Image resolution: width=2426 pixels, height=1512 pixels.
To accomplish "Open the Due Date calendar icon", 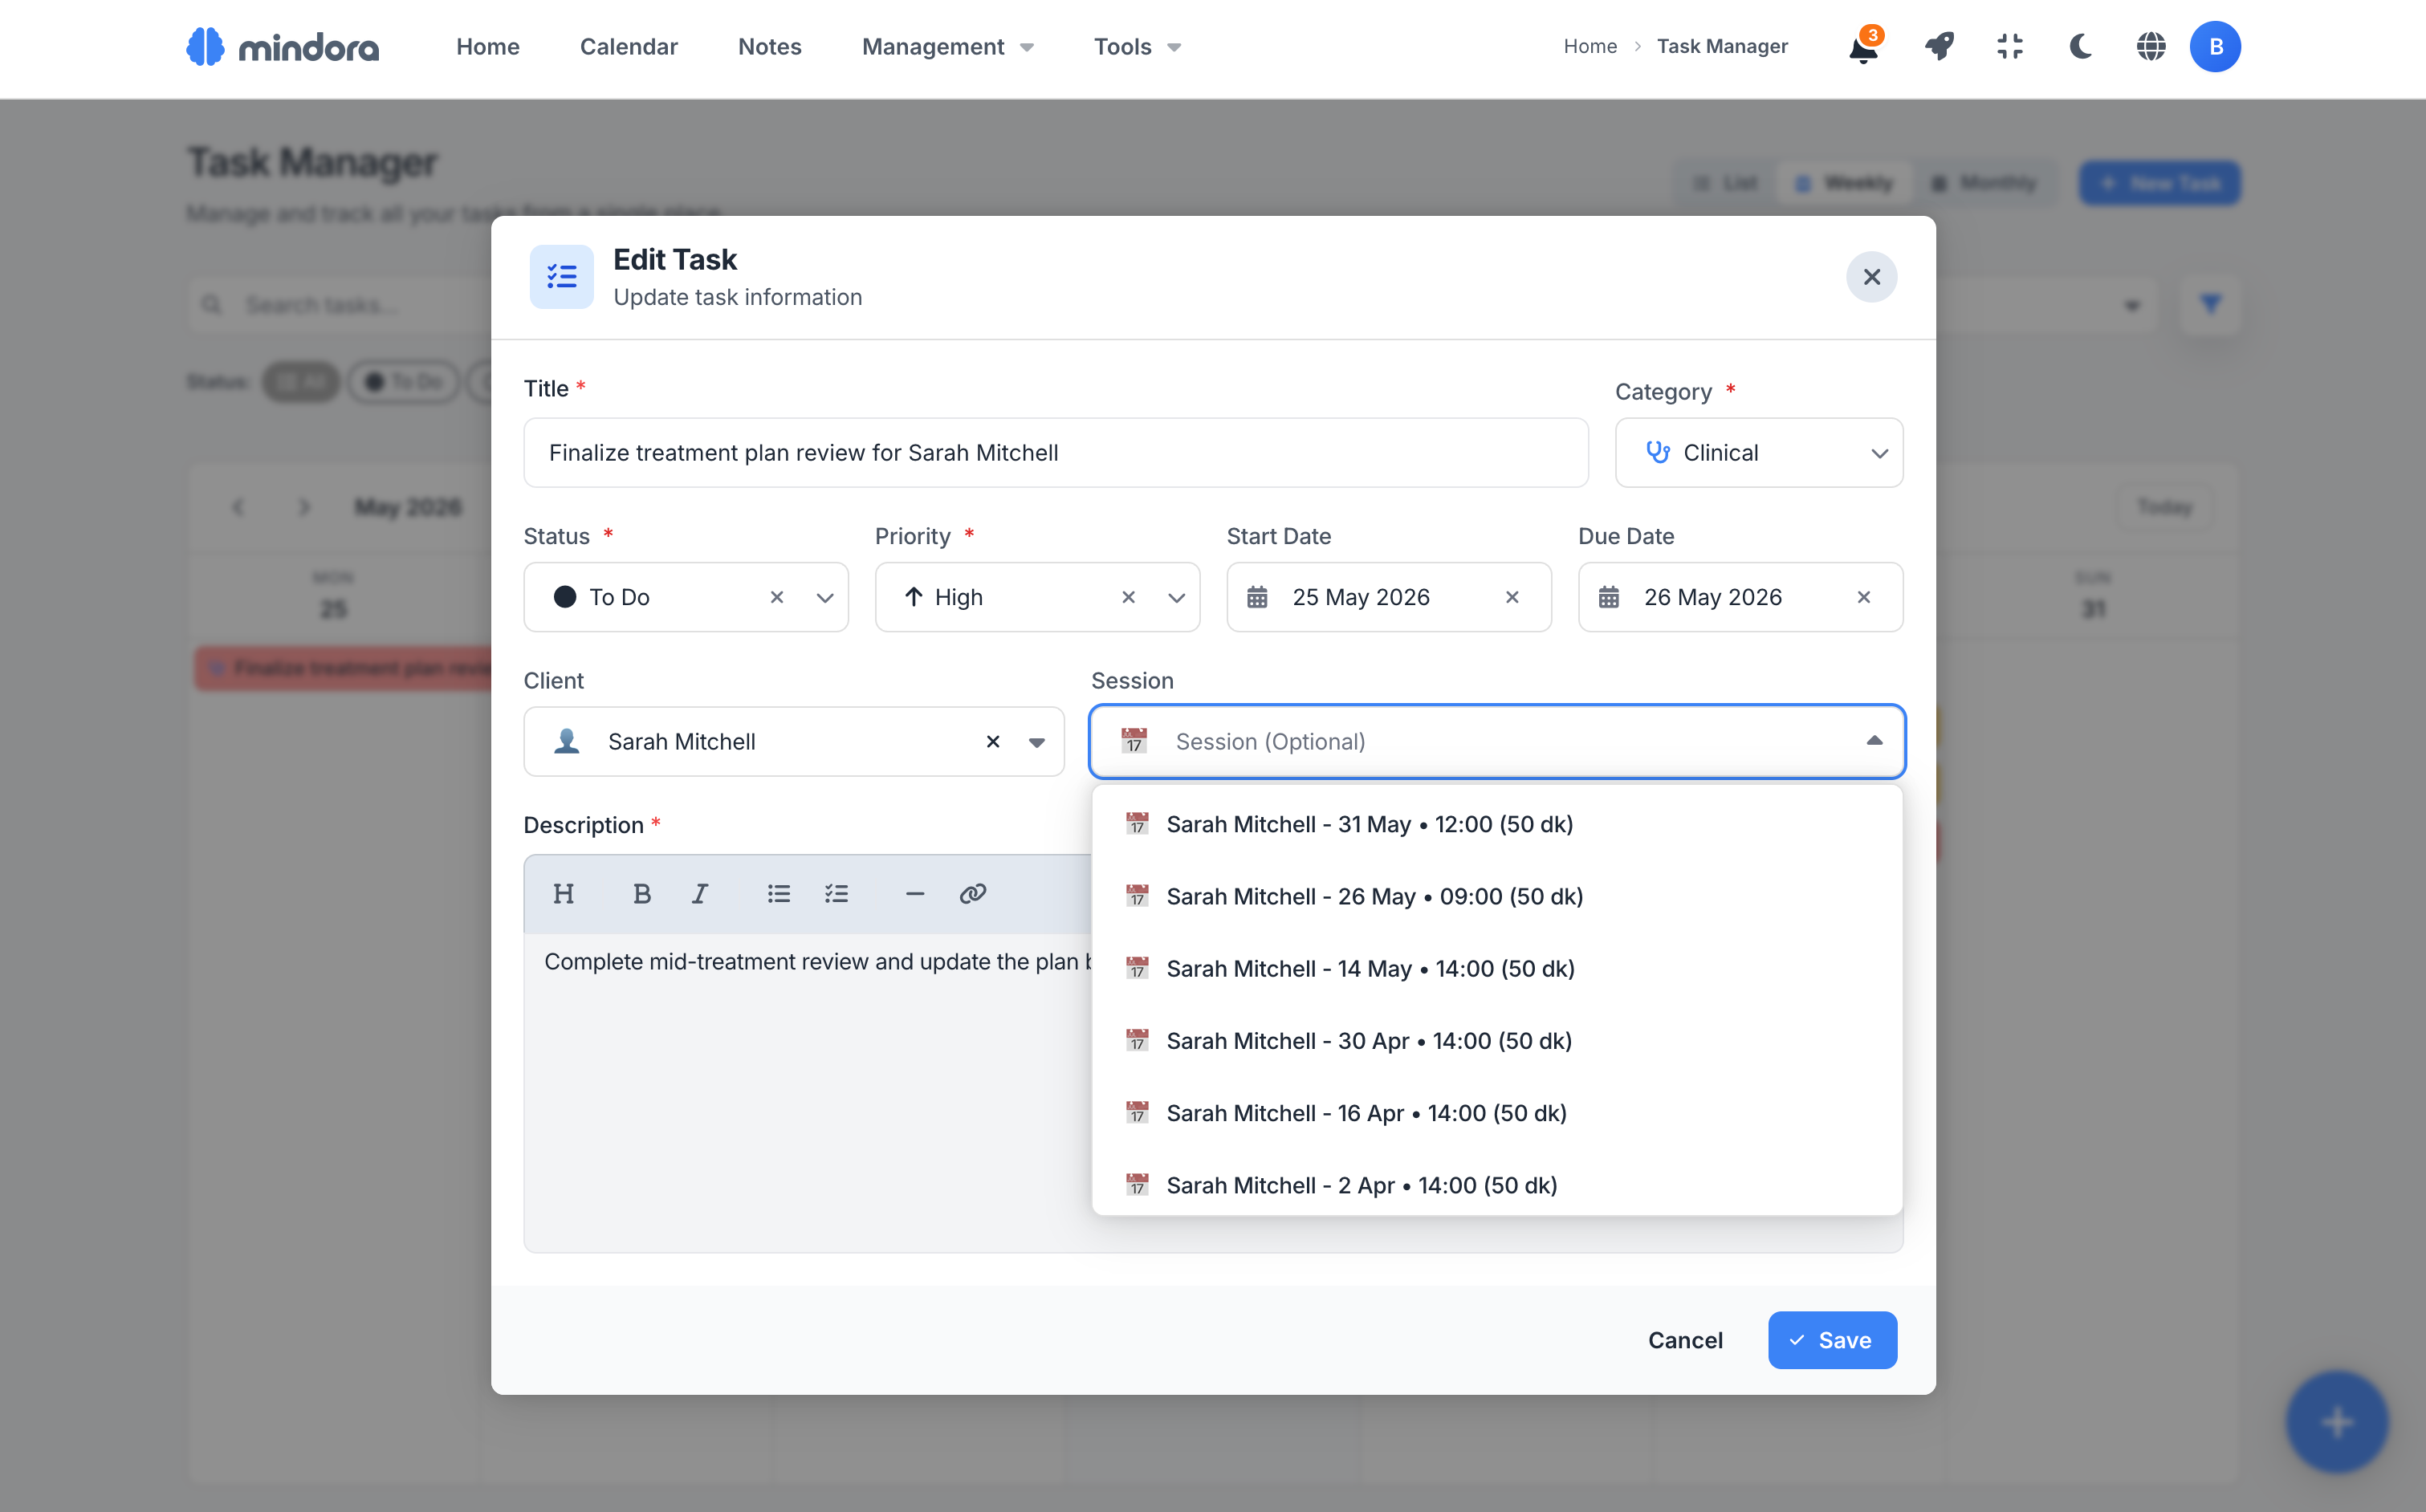I will click(x=1609, y=597).
